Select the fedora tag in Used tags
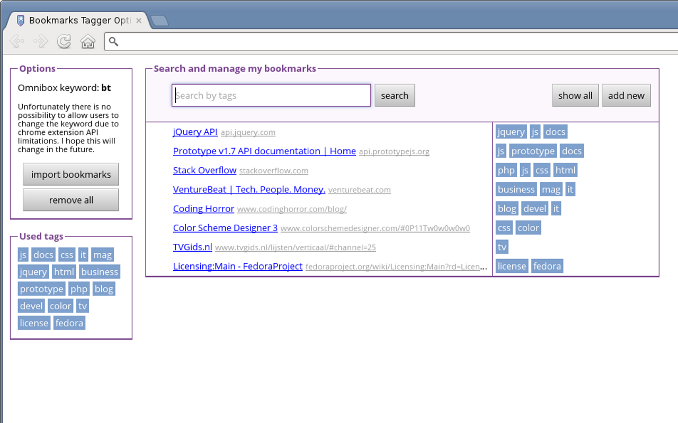This screenshot has height=423, width=678. (69, 323)
